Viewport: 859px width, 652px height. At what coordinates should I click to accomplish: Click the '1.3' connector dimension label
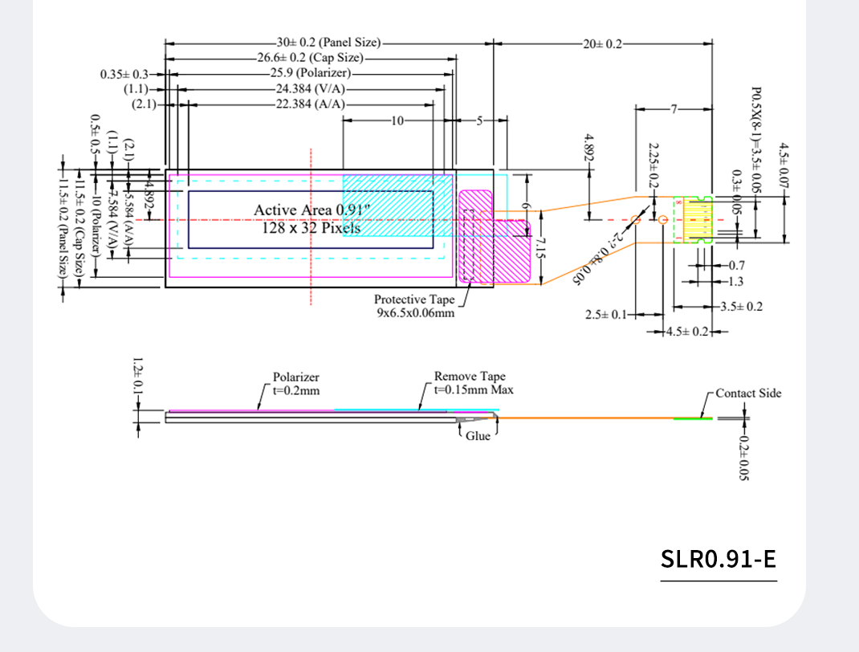click(735, 282)
